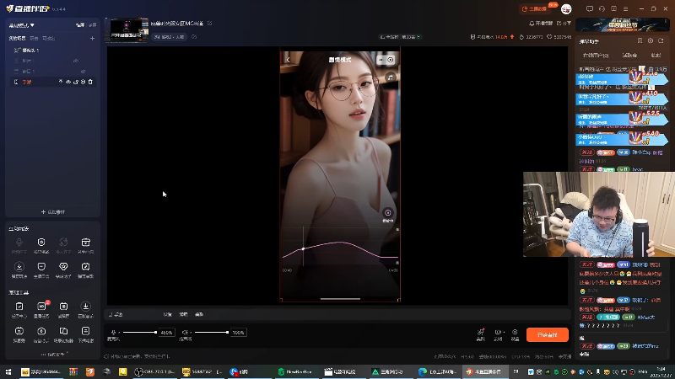Mute the speaker using its icon
Image resolution: width=675 pixels, height=379 pixels.
click(x=186, y=332)
